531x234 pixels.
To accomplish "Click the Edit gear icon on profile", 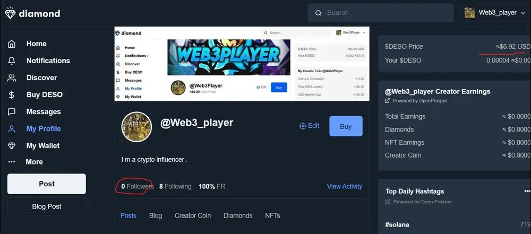I will 303,126.
